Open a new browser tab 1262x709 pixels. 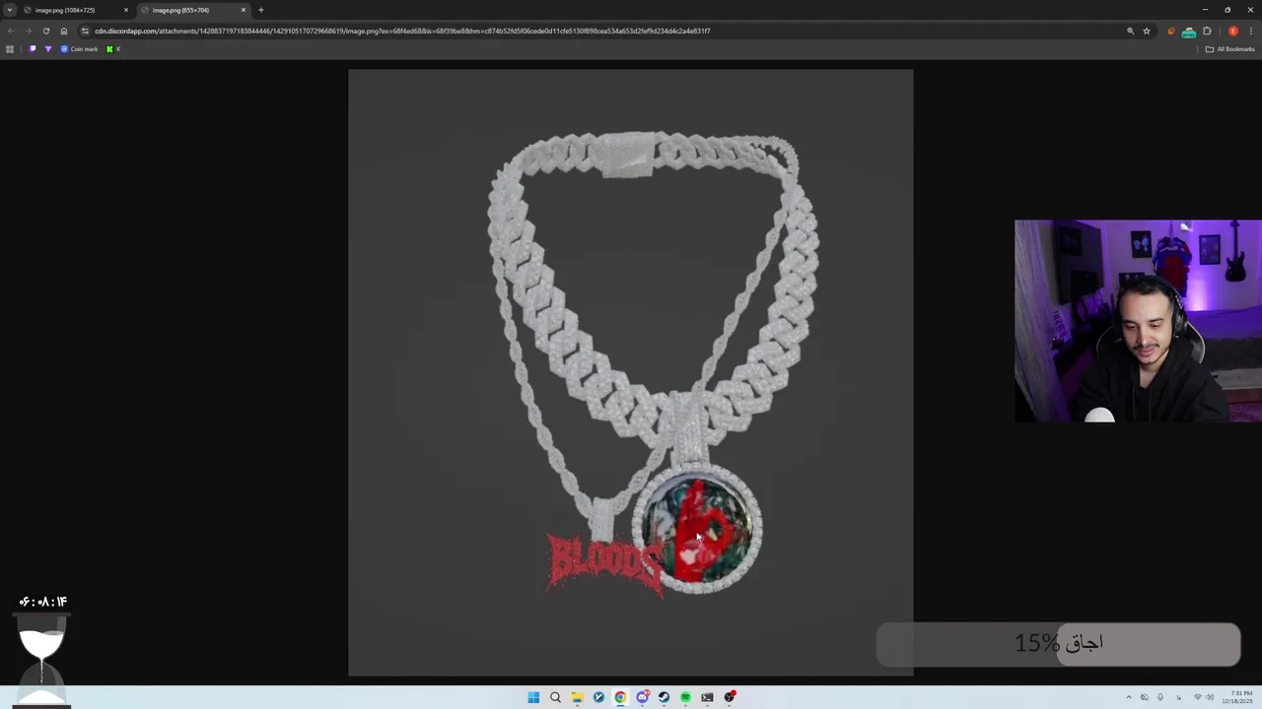pos(261,10)
